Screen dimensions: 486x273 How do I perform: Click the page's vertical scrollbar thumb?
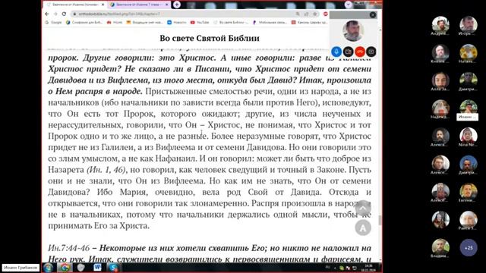380,220
